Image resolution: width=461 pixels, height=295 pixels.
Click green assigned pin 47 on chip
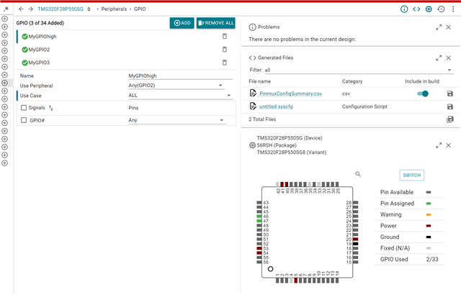pyautogui.click(x=259, y=221)
